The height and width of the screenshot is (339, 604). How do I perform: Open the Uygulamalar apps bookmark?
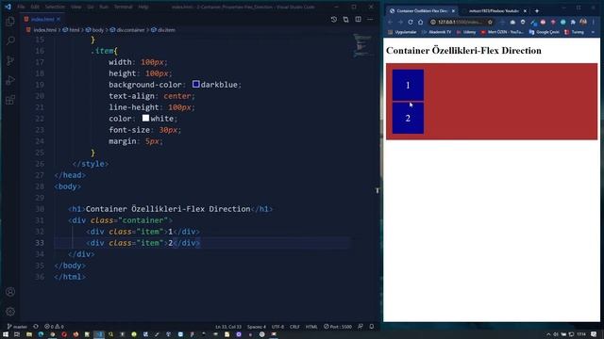coord(402,32)
